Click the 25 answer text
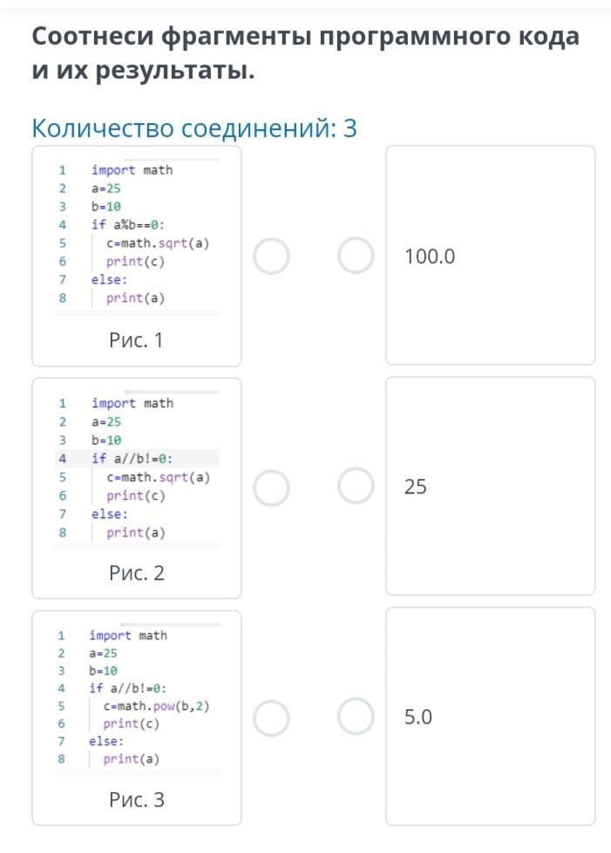Screen dimensions: 611x853 (416, 487)
